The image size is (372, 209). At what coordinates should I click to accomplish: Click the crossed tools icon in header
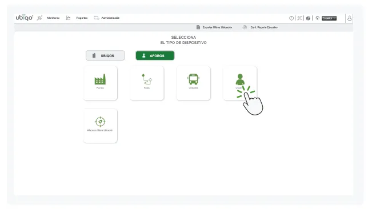coord(299,18)
